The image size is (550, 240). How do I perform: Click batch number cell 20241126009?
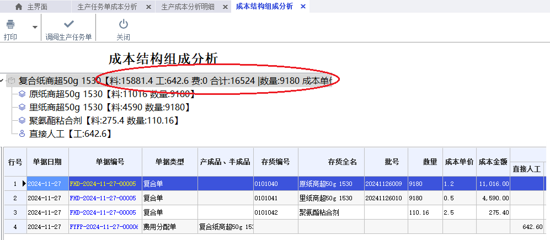pos(386,184)
